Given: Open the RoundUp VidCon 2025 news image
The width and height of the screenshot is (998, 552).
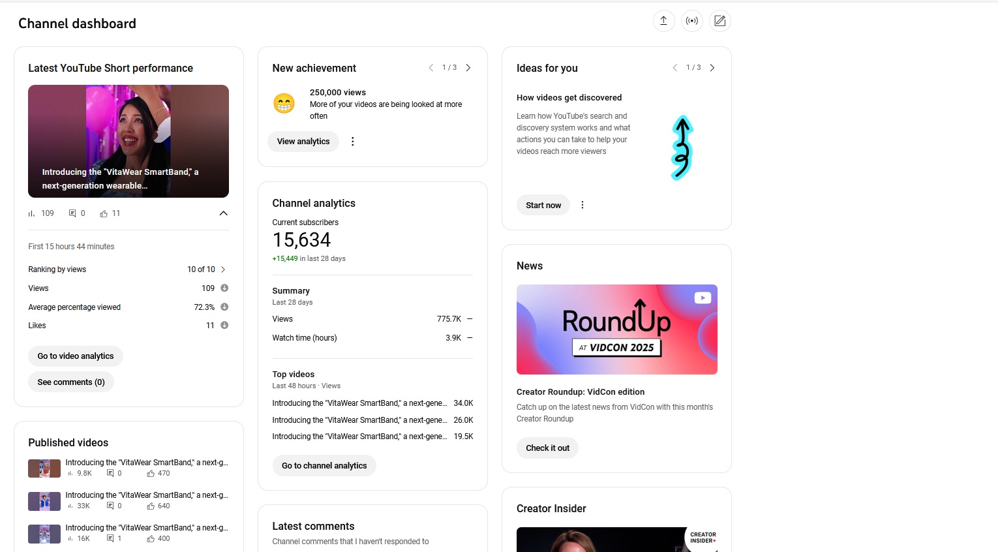Looking at the screenshot, I should pos(617,330).
